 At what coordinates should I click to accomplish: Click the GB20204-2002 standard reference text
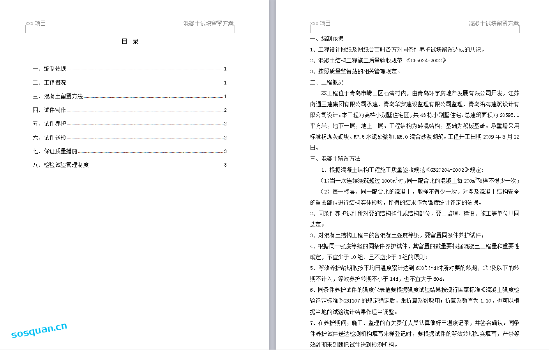pyautogui.click(x=447, y=170)
